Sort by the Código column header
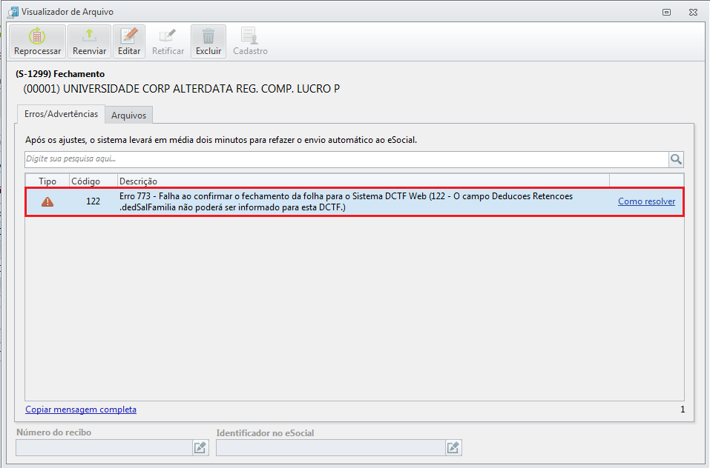The image size is (710, 468). click(93, 181)
